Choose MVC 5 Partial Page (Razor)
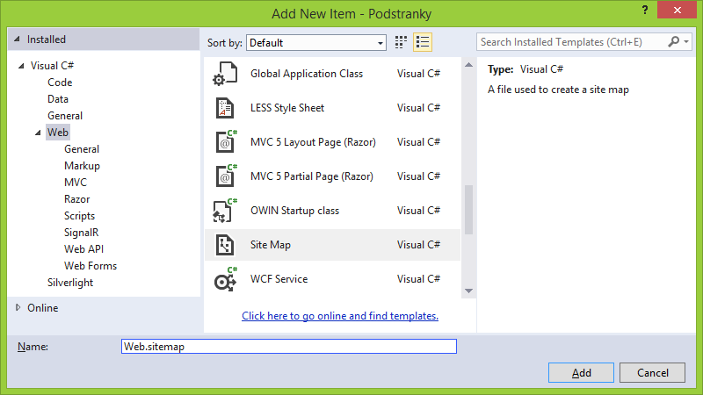The height and width of the screenshot is (395, 703). 332,176
